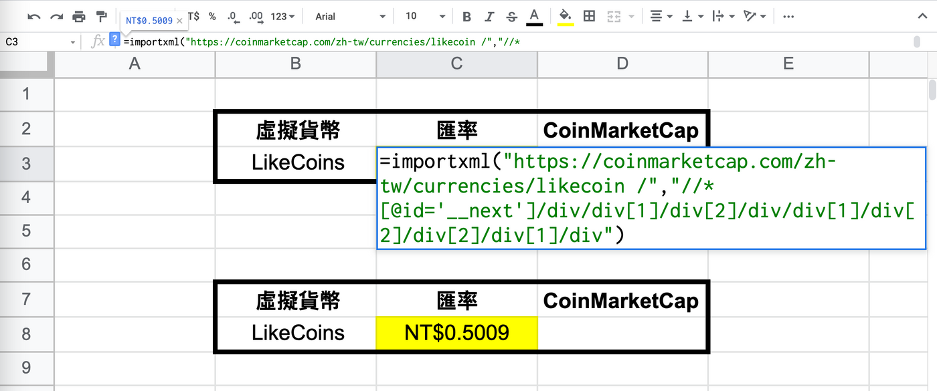This screenshot has height=391, width=937.
Task: Select cell B8 'LikeCoins'
Action: (x=296, y=333)
